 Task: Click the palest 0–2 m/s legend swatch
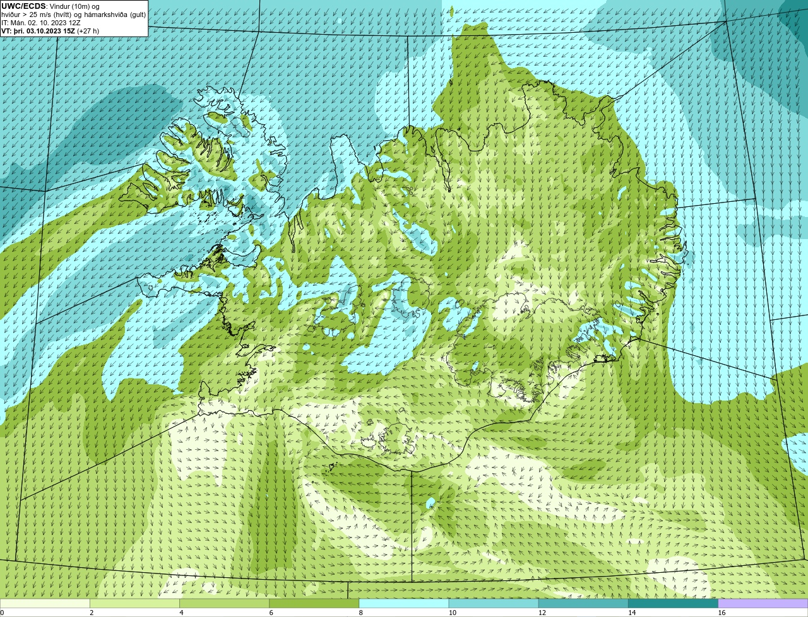pos(45,604)
